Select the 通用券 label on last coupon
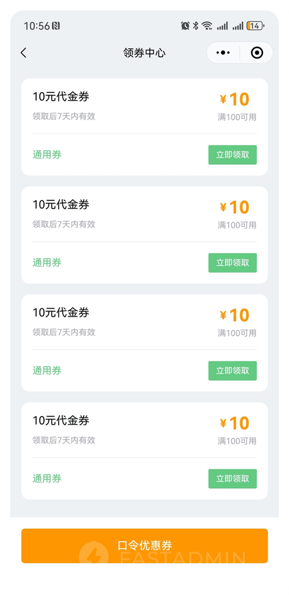The width and height of the screenshot is (289, 601). (x=47, y=479)
